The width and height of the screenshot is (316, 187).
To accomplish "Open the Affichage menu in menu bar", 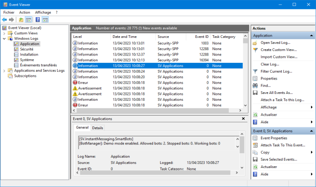I will coord(43,13).
